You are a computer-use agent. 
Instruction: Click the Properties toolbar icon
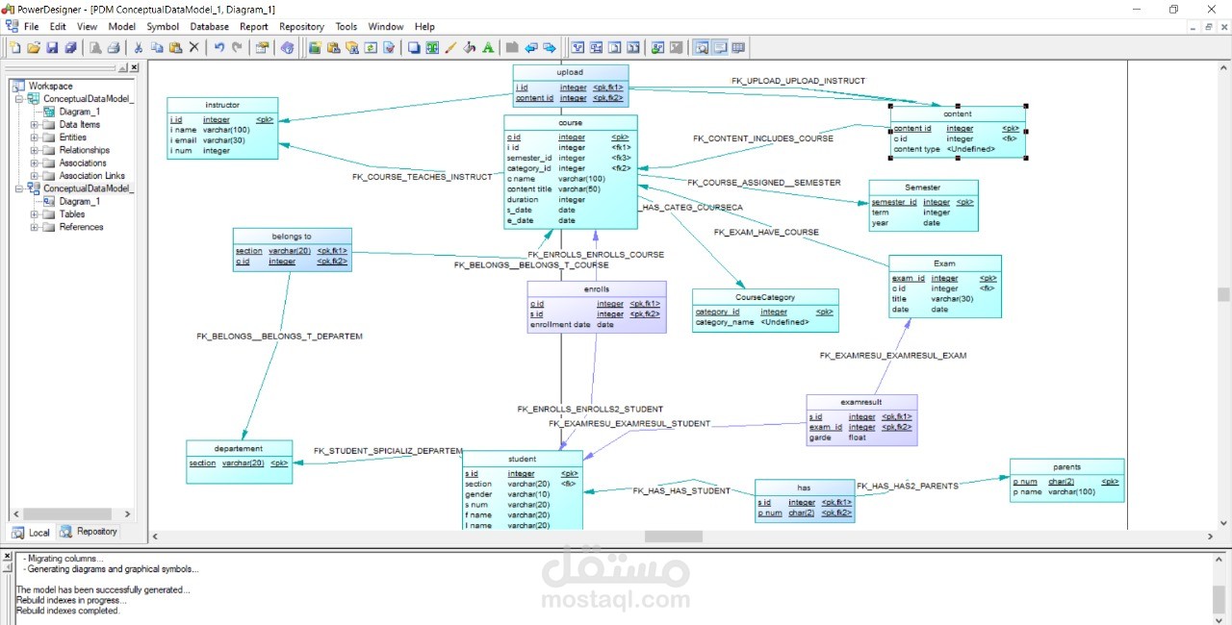click(262, 47)
